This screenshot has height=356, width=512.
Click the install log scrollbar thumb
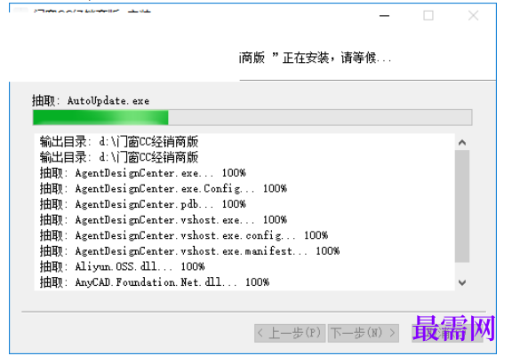tap(461, 206)
